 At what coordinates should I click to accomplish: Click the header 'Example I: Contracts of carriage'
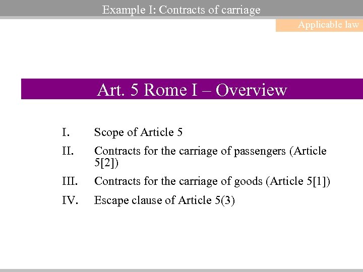click(x=181, y=10)
